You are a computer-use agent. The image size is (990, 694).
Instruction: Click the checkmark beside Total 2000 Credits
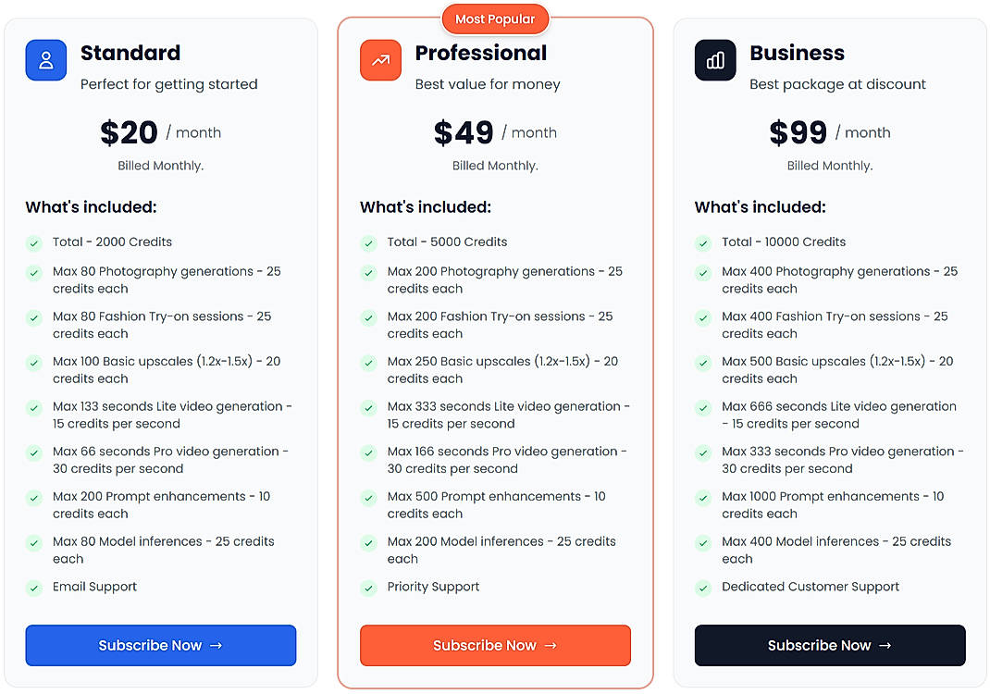click(34, 242)
